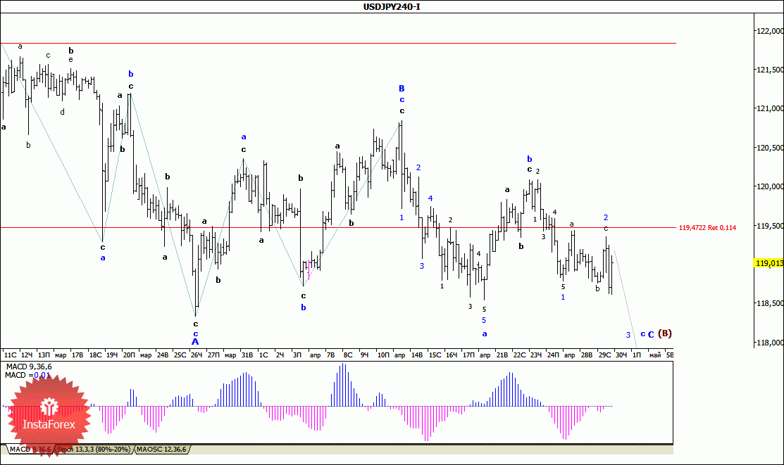Image resolution: width=784 pixels, height=465 pixels.
Task: Click the май month label on time axis
Action: (654, 355)
